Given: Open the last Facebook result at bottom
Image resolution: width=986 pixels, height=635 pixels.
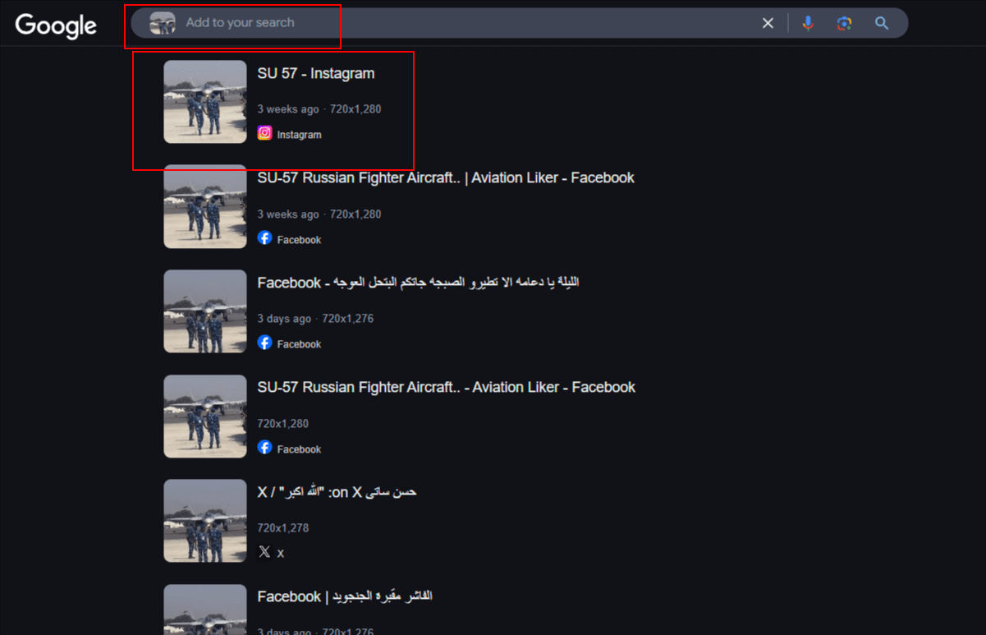Looking at the screenshot, I should pos(345,596).
